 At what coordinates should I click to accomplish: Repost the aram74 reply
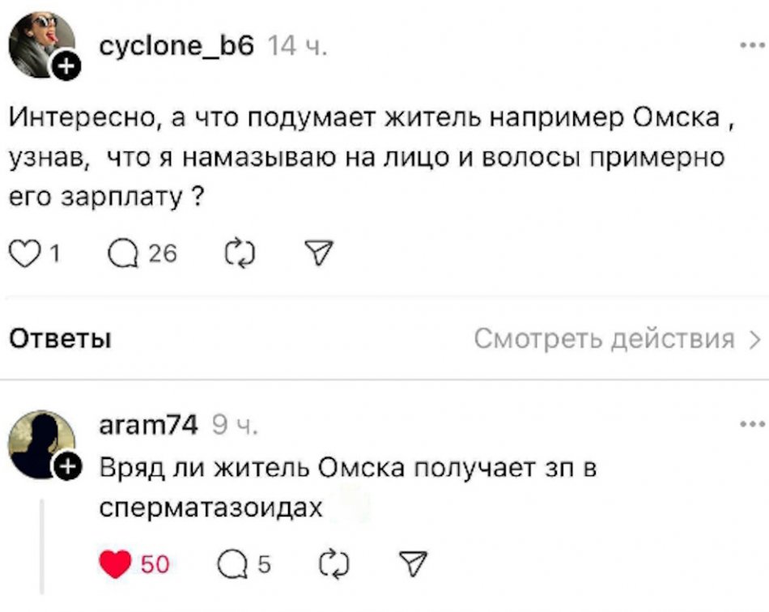tap(332, 563)
